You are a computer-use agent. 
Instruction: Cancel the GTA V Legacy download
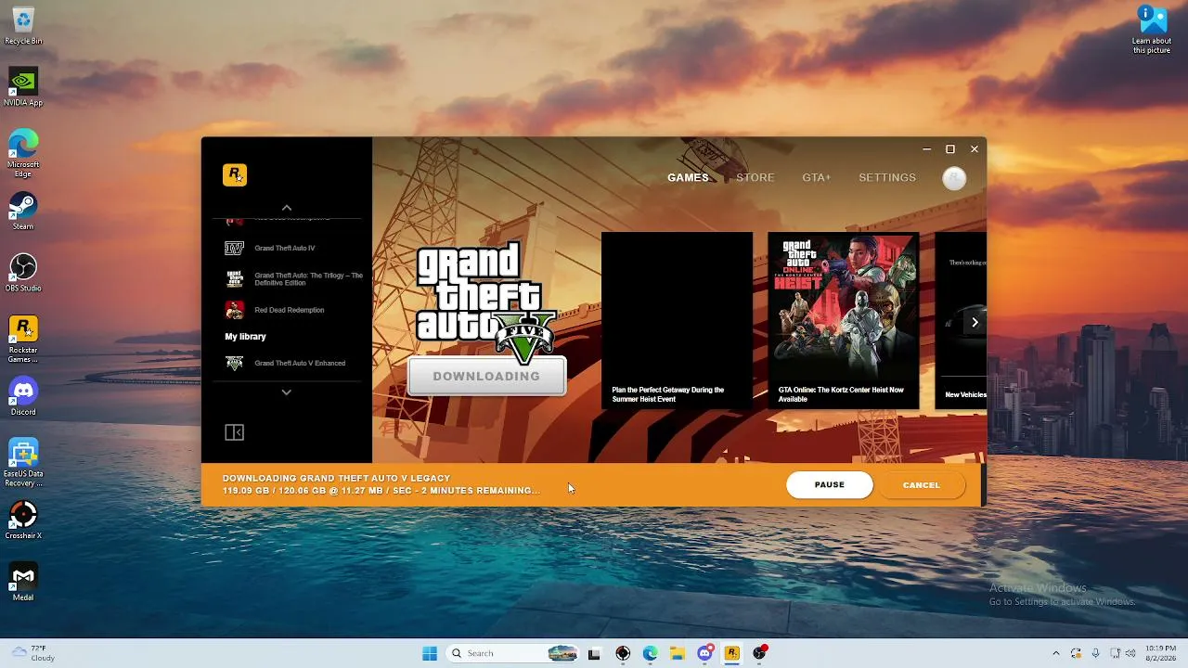click(922, 484)
